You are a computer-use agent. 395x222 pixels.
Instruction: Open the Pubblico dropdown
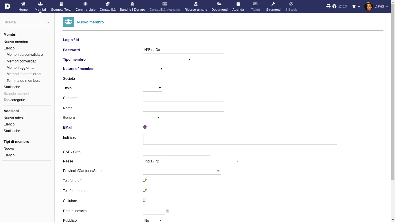click(x=153, y=220)
